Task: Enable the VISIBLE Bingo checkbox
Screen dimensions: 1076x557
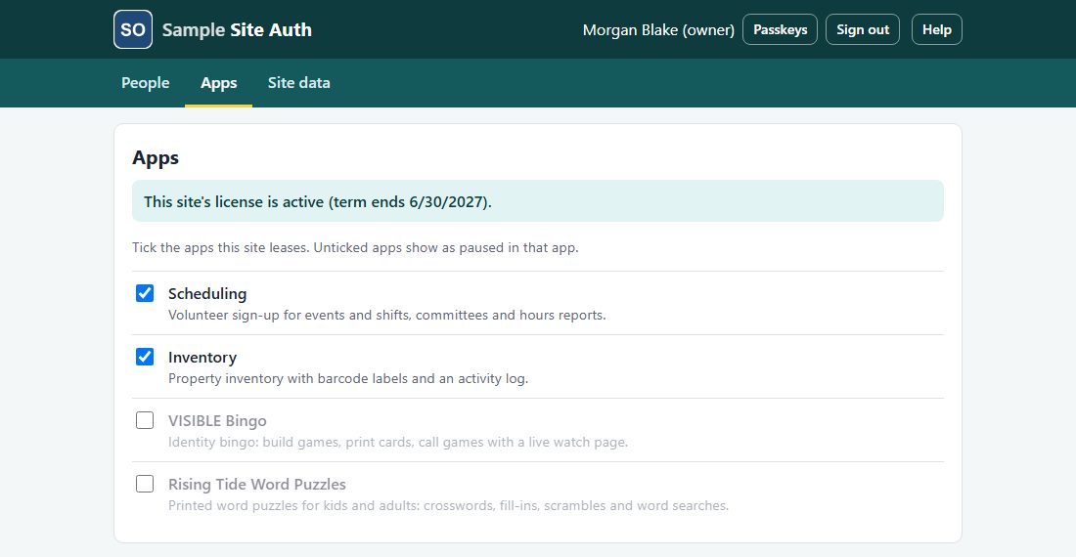Action: (x=145, y=420)
